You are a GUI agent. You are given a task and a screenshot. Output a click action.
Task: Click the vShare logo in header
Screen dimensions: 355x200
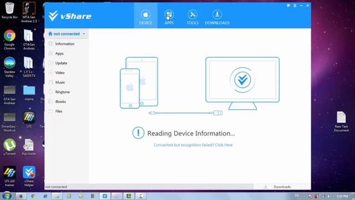70,16
